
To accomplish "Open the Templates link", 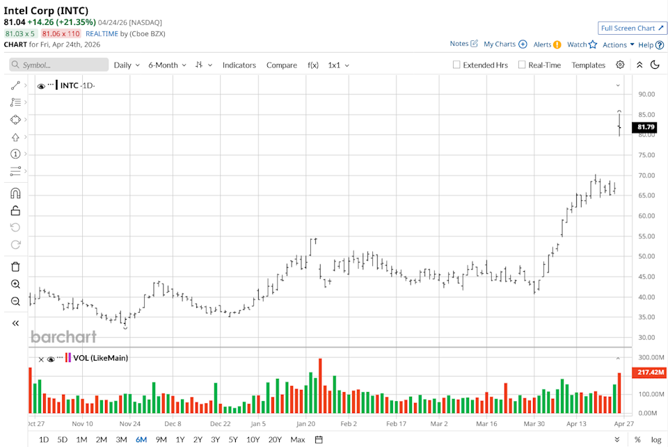I will pos(588,65).
